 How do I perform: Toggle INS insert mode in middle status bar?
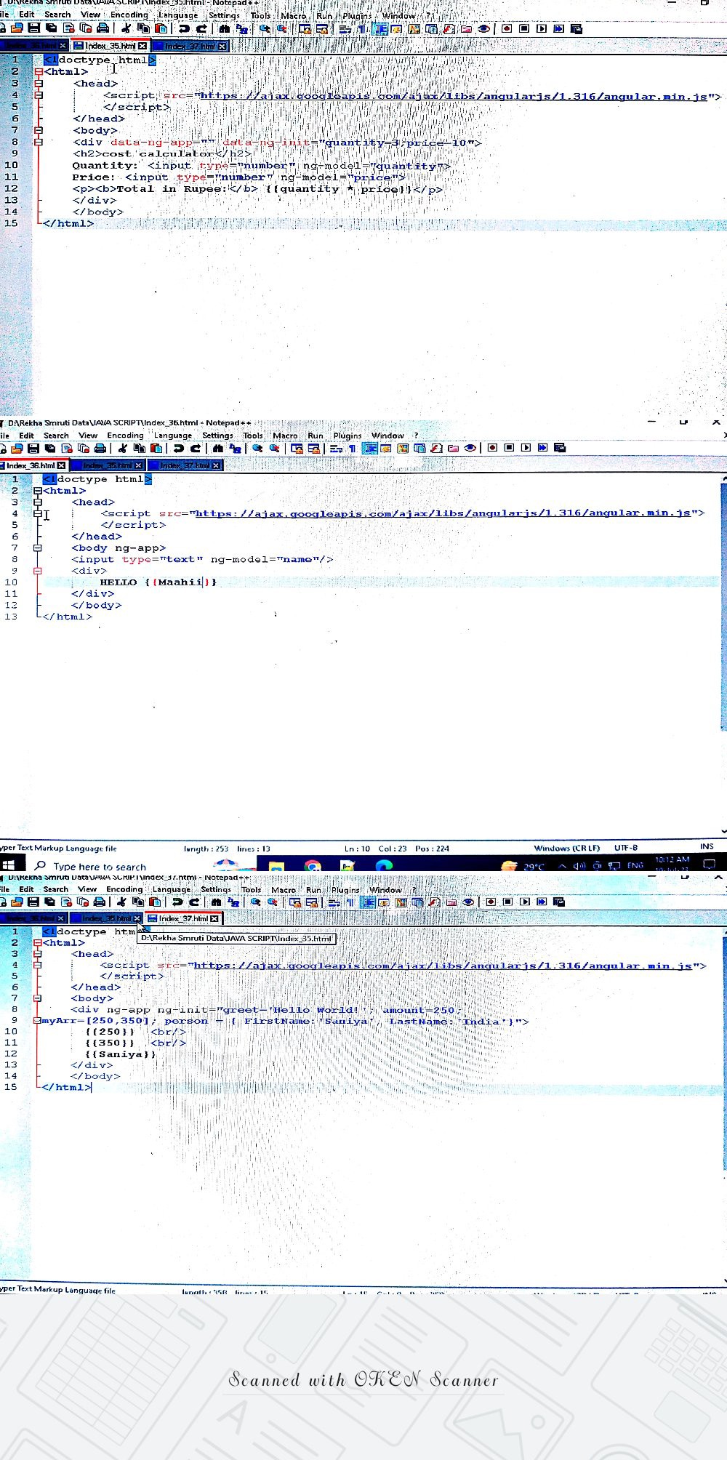pyautogui.click(x=707, y=846)
